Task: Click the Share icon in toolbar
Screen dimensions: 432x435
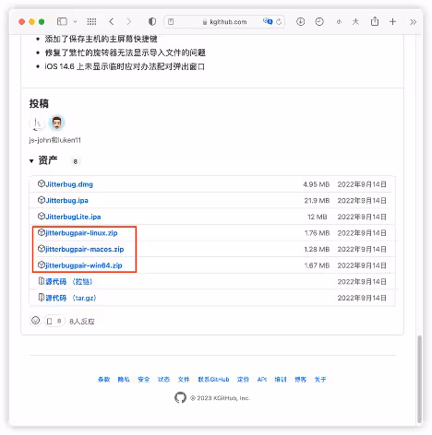Action: pos(375,21)
